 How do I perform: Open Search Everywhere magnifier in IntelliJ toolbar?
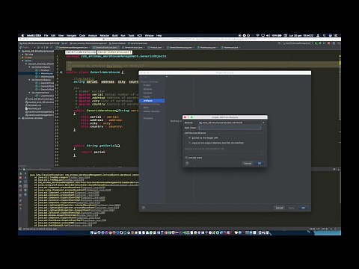click(x=339, y=43)
